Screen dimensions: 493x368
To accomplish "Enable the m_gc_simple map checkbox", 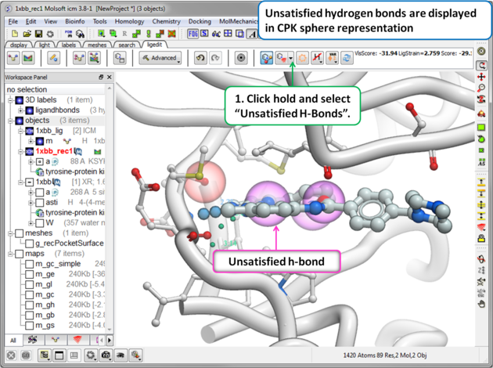I will (27, 264).
